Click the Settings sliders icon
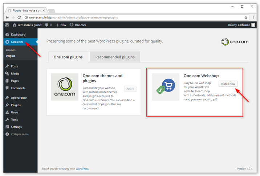The image size is (260, 176). (x=7, y=127)
